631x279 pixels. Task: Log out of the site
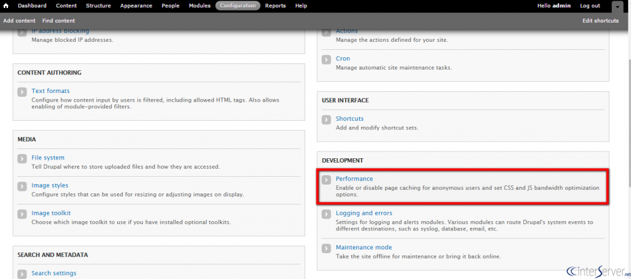[590, 6]
